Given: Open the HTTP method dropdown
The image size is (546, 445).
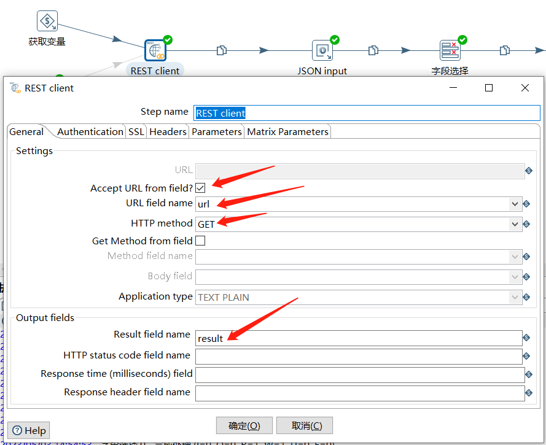Looking at the screenshot, I should click(514, 223).
